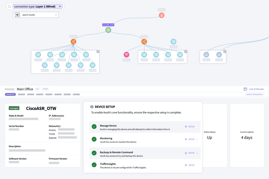Image resolution: width=269 pixels, height=179 pixels.
Task: Click the green checkmark for Monitoring
Action: point(94,139)
